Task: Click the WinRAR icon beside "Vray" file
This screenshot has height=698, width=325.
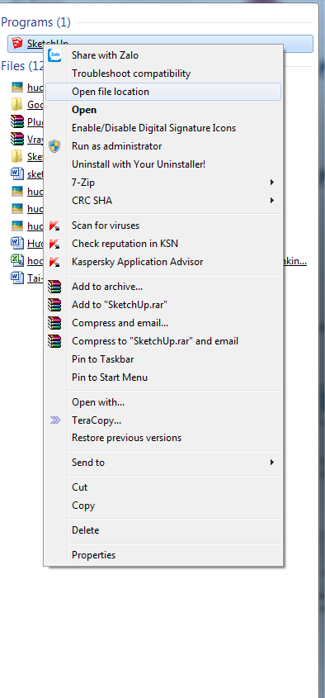Action: [16, 140]
